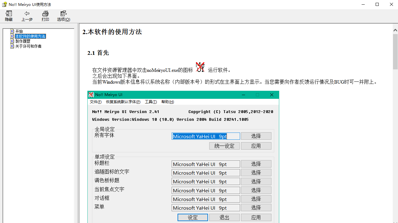Click the 统一设定 button

tap(224, 146)
